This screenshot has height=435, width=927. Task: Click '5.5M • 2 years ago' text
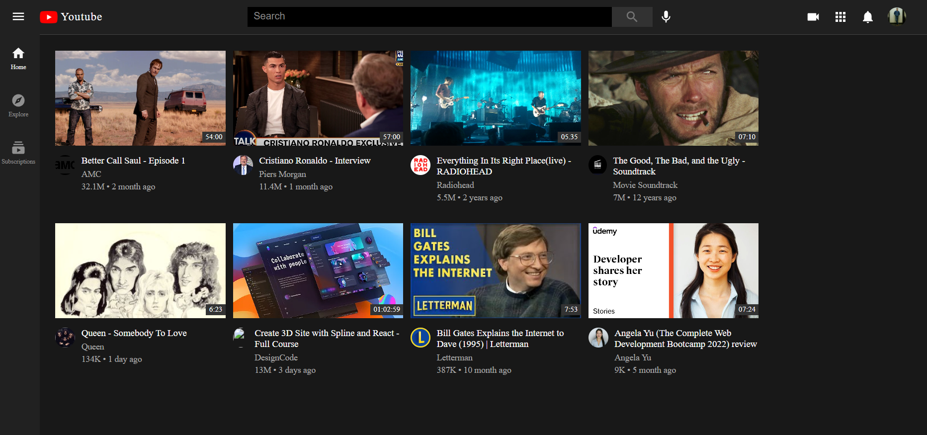pyautogui.click(x=470, y=197)
